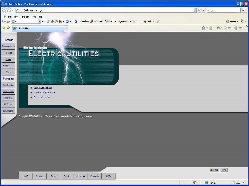The width and height of the screenshot is (249, 186).
Task: Click the blue globe icon in Google toolbar
Action: pos(67,21)
